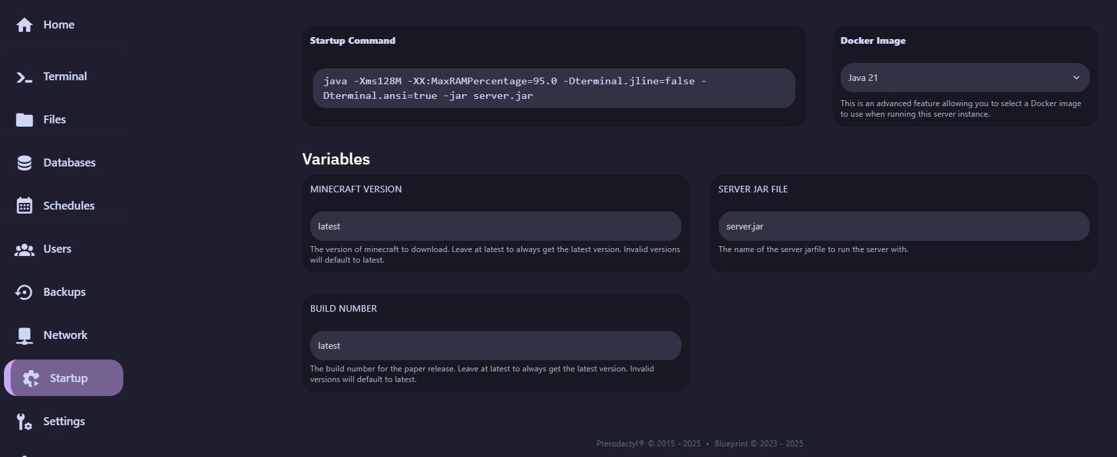This screenshot has width=1117, height=457.
Task: Open the Network icon in sidebar
Action: [x=25, y=336]
